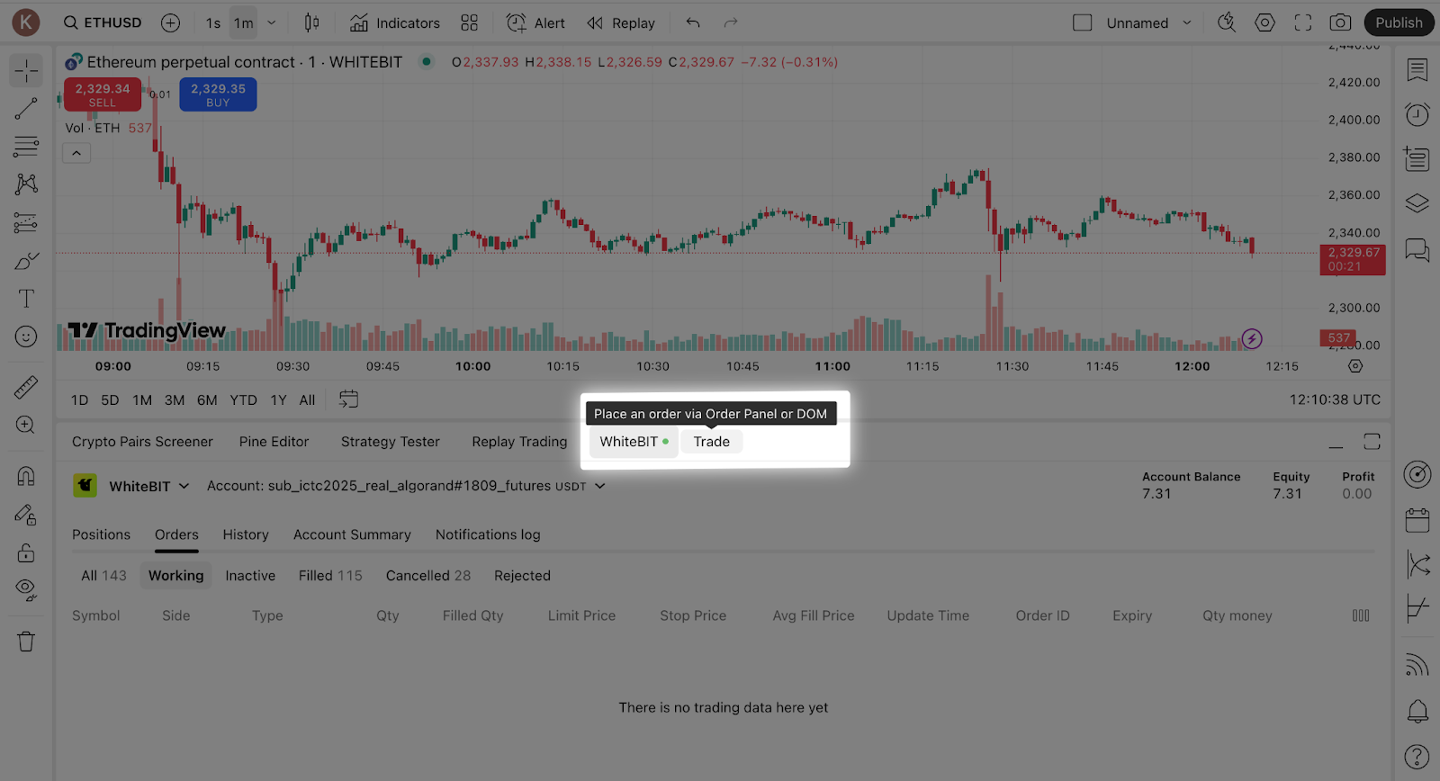Open the Unnamed layout dropdown
This screenshot has height=781, width=1440.
[x=1187, y=23]
